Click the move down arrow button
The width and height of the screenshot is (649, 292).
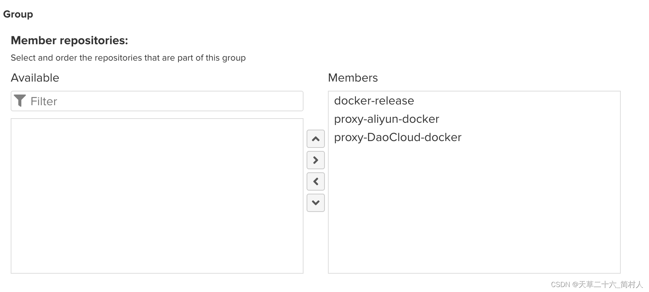pyautogui.click(x=315, y=203)
